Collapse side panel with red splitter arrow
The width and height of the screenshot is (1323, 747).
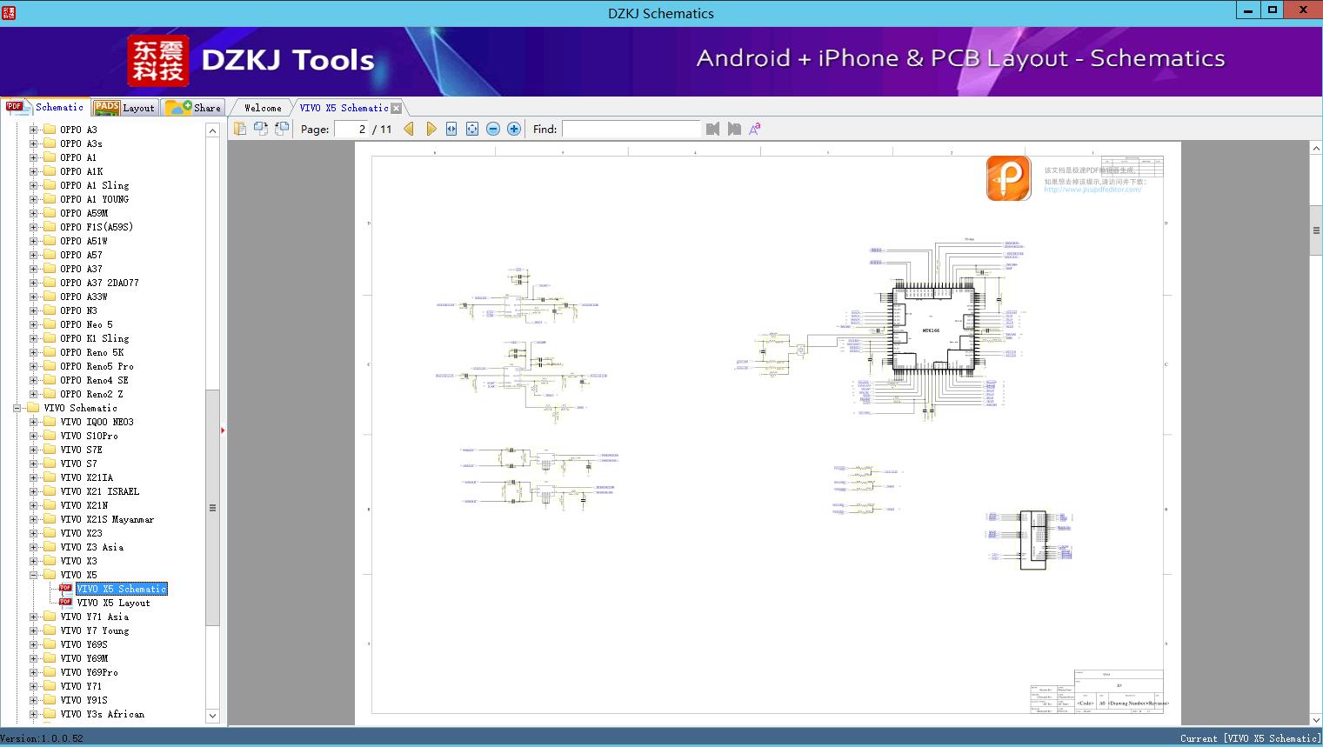coord(223,430)
